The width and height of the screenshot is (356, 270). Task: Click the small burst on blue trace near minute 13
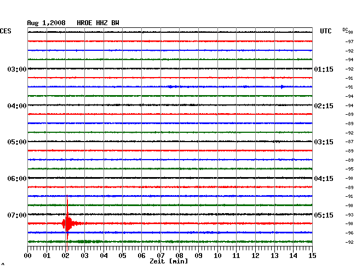point(282,86)
